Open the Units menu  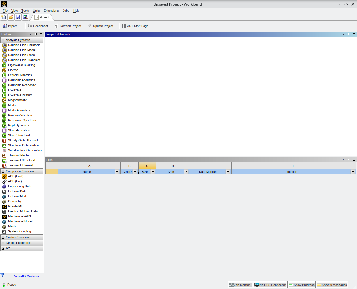(x=36, y=11)
